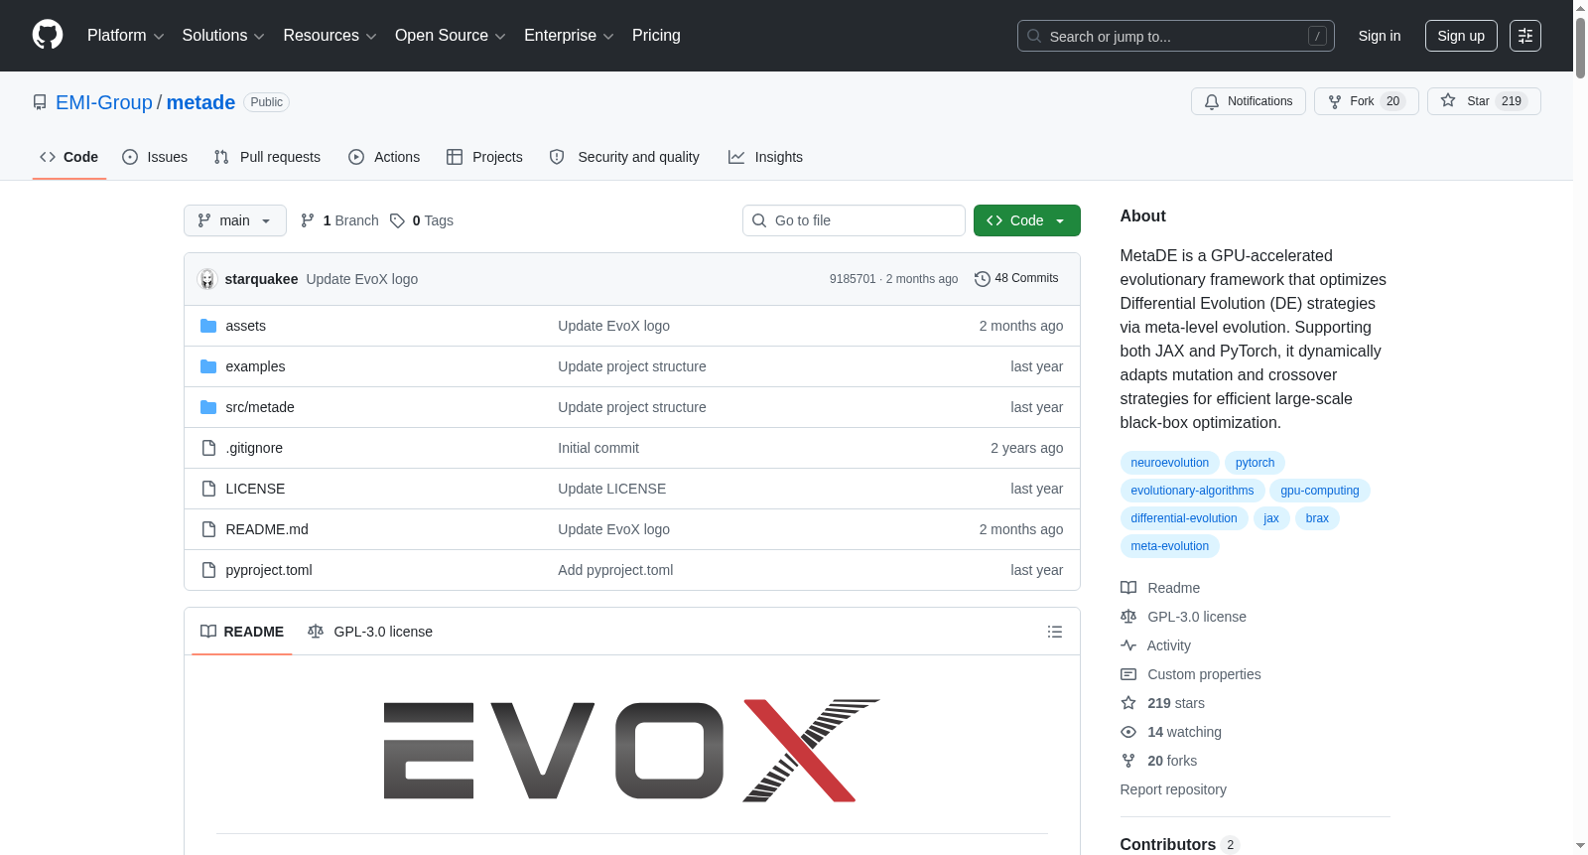Open the main branch selector dropdown
This screenshot has height=855, width=1588.
tap(235, 220)
